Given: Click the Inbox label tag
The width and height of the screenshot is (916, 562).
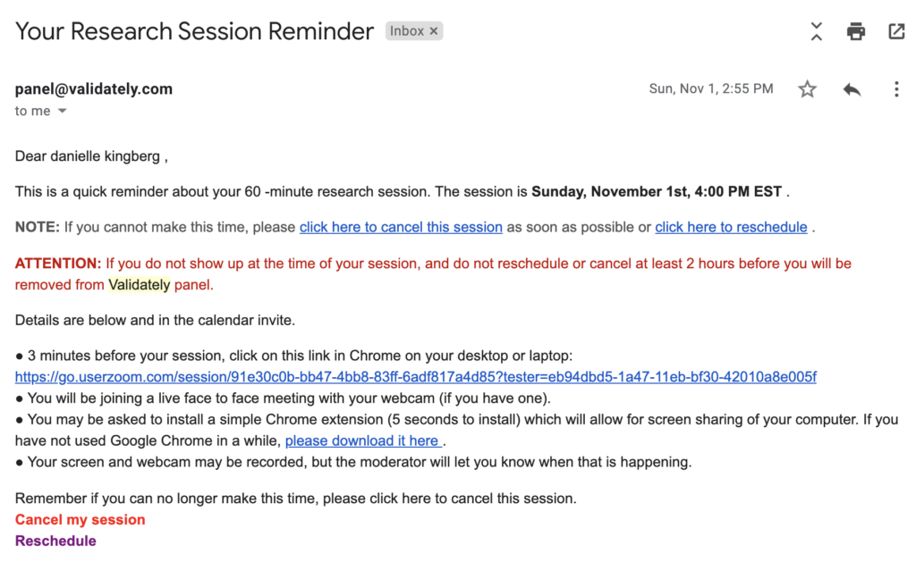Looking at the screenshot, I should (x=407, y=31).
